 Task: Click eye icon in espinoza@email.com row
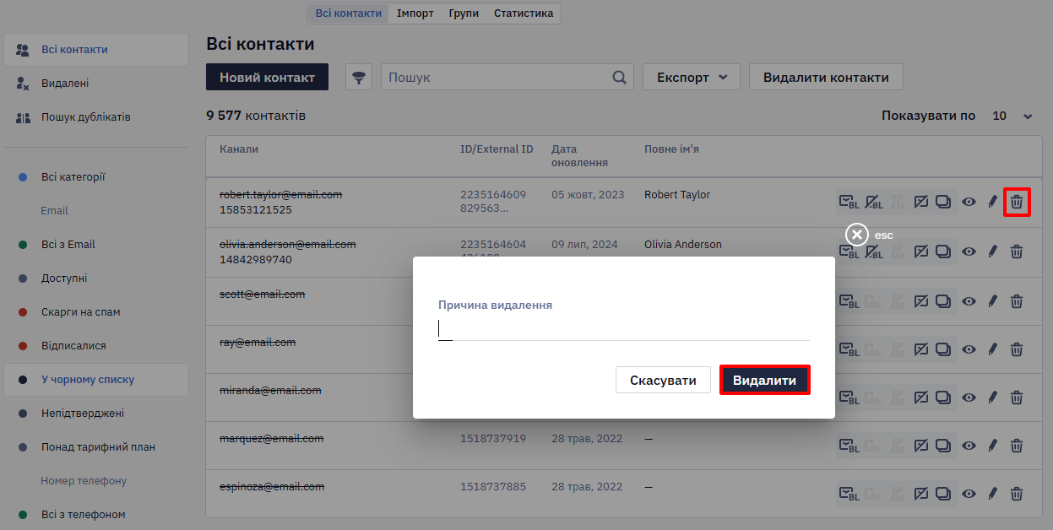pos(969,493)
